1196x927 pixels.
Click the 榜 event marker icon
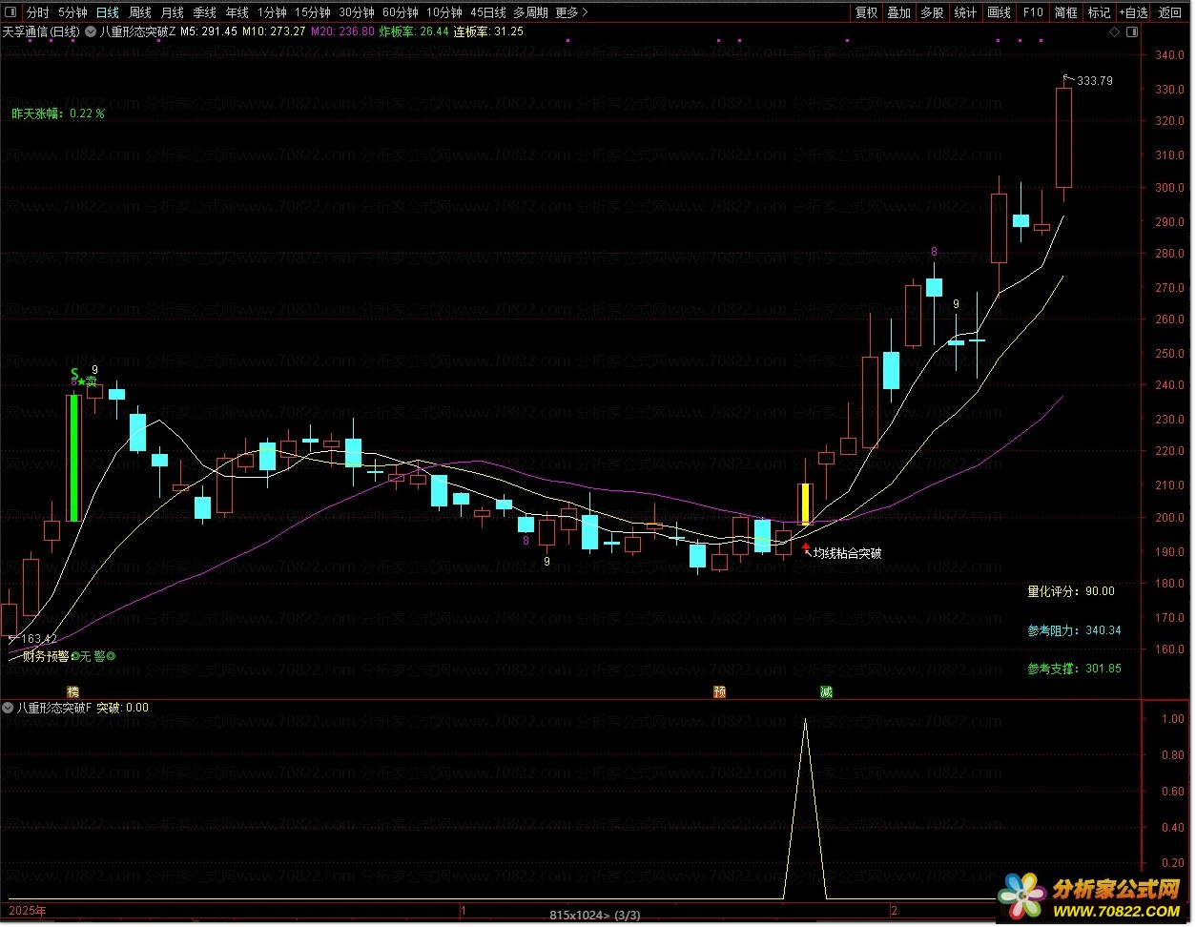pos(72,691)
